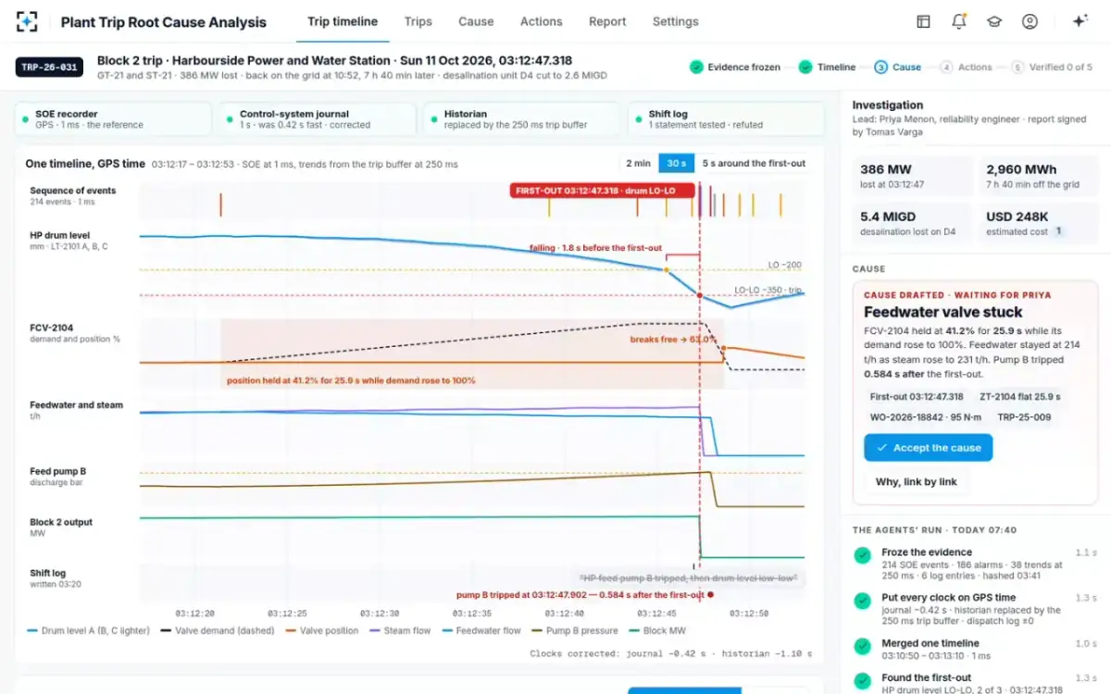
Task: Open the sparkle AI assistant icon
Action: pos(1080,21)
